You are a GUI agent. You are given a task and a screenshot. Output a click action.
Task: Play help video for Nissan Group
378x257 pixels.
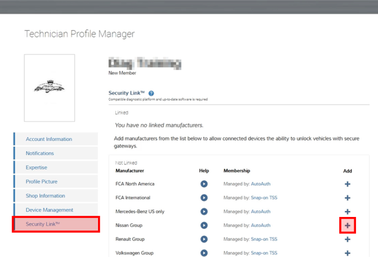point(204,225)
